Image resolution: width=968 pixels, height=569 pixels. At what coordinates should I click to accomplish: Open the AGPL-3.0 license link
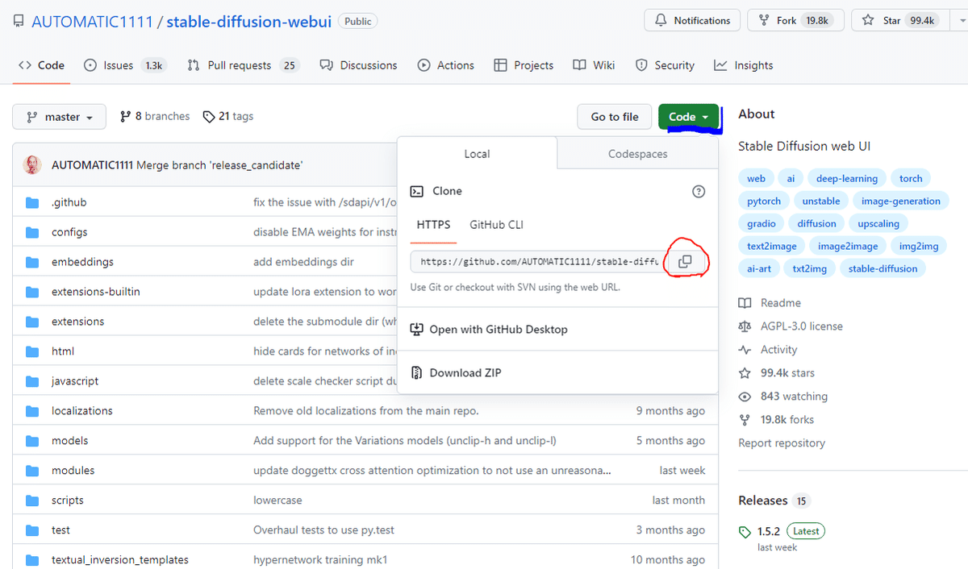[791, 326]
